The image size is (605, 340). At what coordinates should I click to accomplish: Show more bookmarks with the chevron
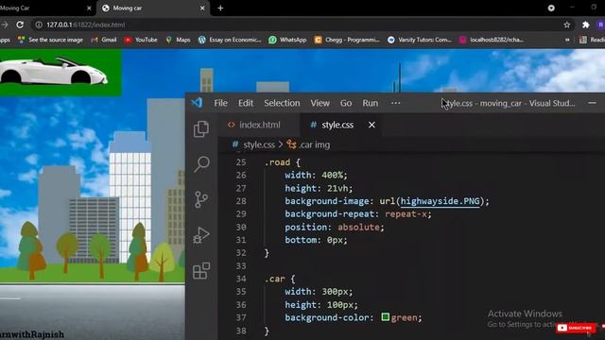point(567,40)
